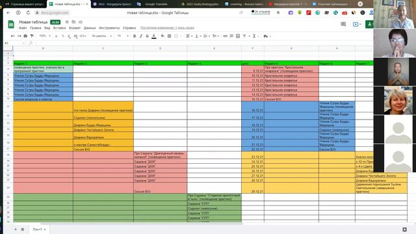Viewport: 416px width, 234px height.
Task: Add a new sheet with plus button
Action: point(16,229)
